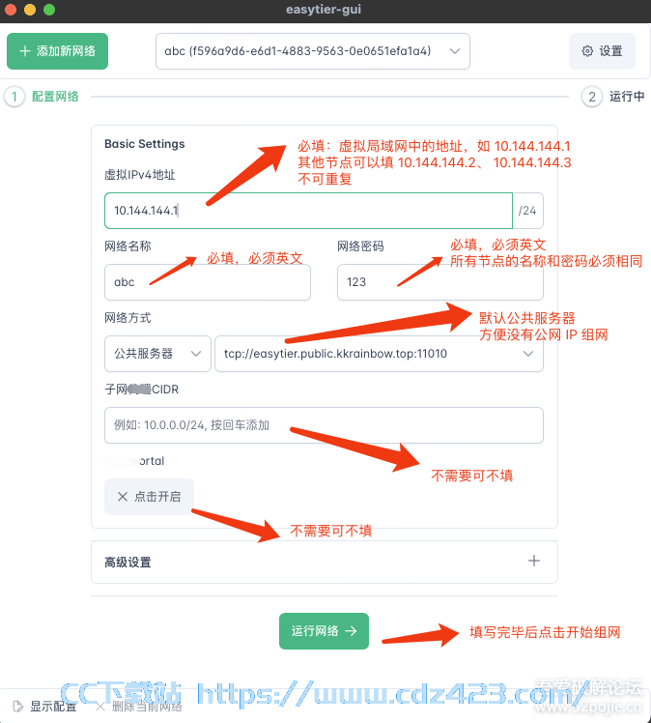This screenshot has height=723, width=651.
Task: Click the 添加新网络 add network button
Action: tap(58, 51)
